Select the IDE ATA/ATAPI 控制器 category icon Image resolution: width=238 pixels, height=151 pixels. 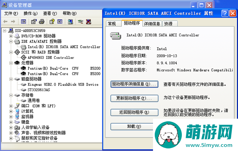coord(17,41)
